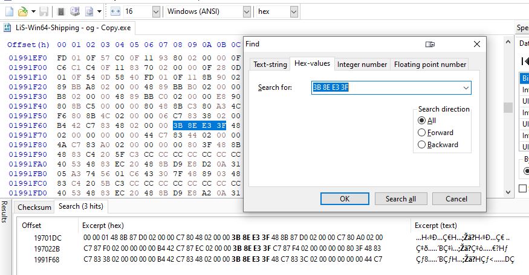Select the Backward search direction
529x275 pixels.
(x=422, y=145)
